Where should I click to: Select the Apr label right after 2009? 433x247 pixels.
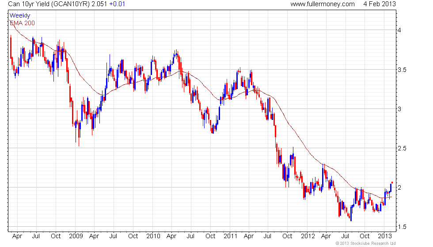[x=94, y=236]
